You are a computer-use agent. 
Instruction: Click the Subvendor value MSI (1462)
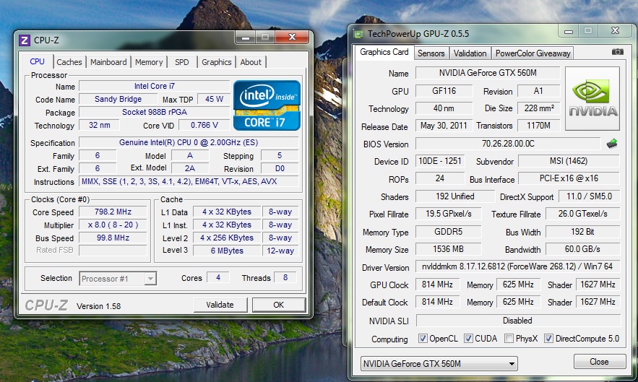[x=569, y=161]
